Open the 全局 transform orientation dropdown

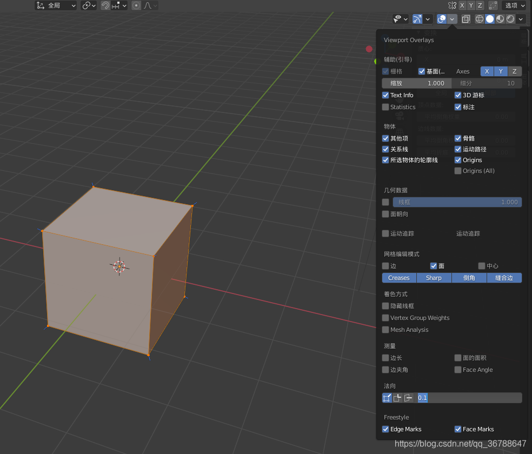click(x=56, y=5)
